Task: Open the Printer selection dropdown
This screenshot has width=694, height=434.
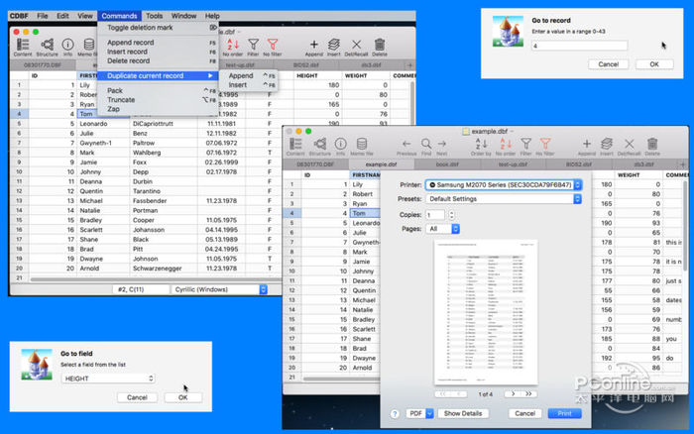Action: pos(504,185)
